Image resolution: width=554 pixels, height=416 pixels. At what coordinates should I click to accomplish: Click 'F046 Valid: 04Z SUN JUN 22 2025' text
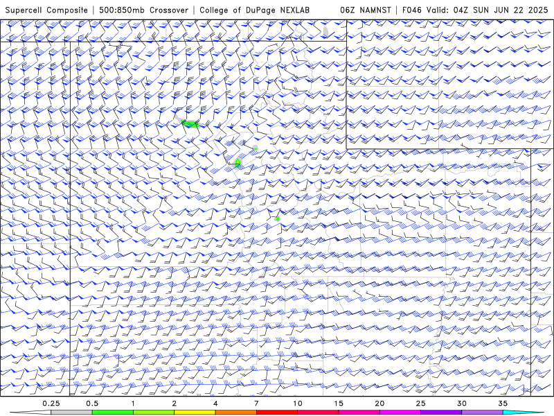(475, 10)
